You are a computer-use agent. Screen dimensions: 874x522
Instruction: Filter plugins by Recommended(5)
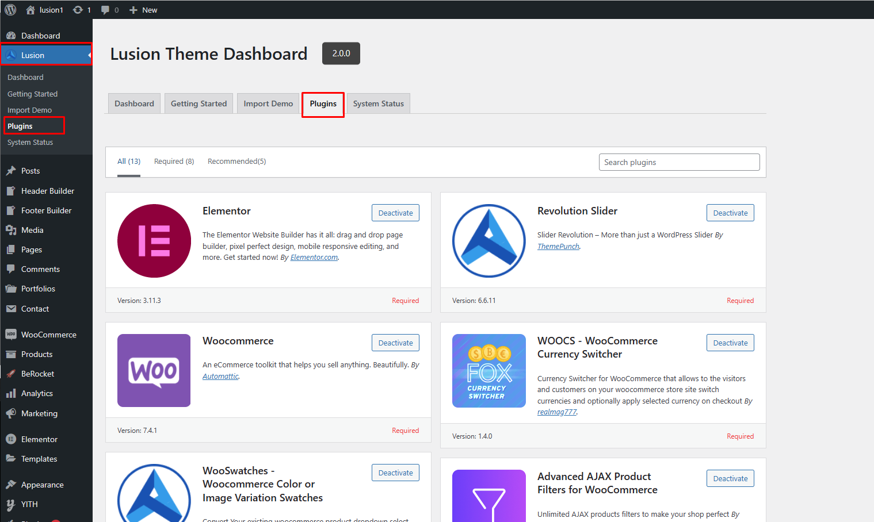coord(237,162)
